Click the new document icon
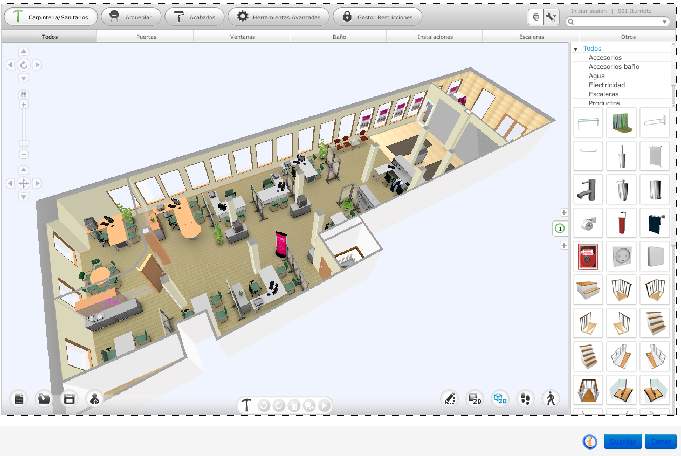This screenshot has width=681, height=456. 19,399
